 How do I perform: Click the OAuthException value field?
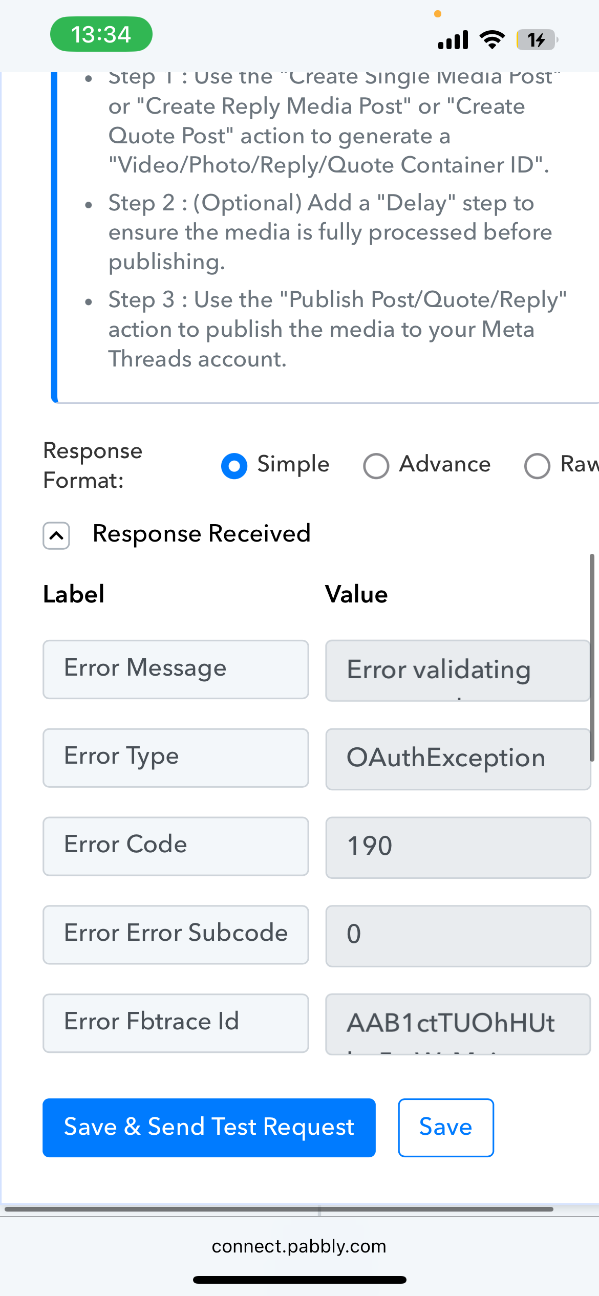point(458,759)
